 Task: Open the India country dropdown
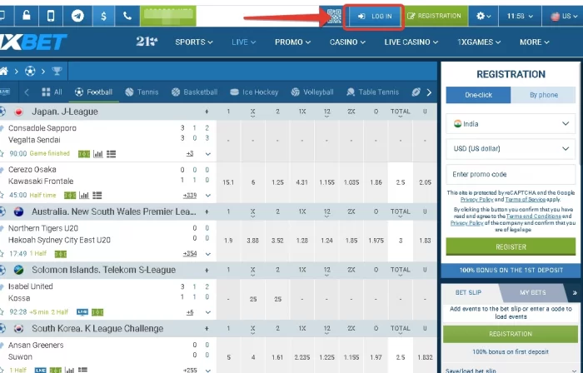(511, 124)
